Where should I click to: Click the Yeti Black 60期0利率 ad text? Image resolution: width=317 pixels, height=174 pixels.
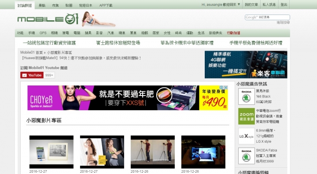click(x=264, y=96)
